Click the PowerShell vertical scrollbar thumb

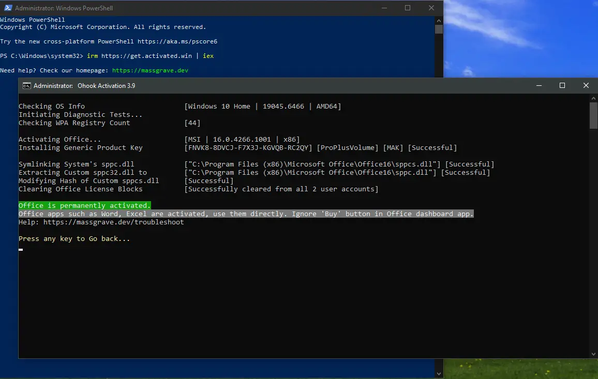tap(439, 29)
